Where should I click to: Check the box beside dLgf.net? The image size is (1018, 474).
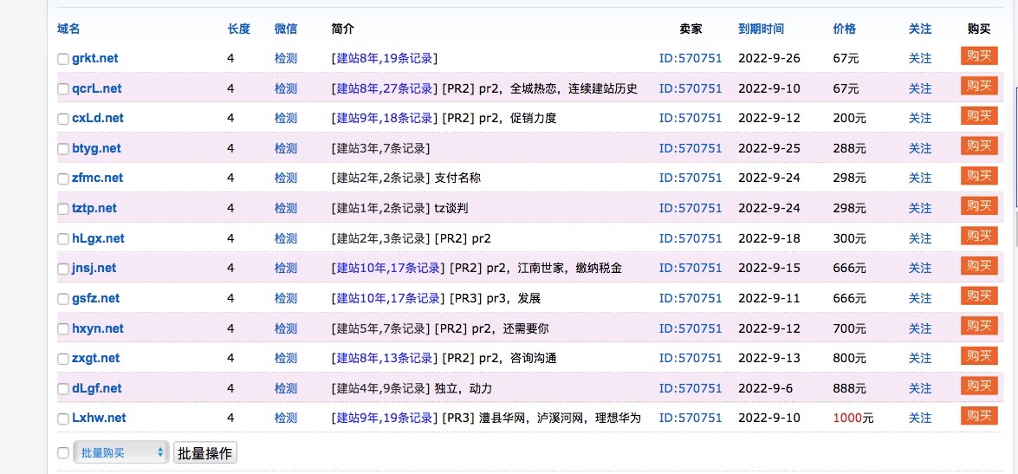coord(63,390)
